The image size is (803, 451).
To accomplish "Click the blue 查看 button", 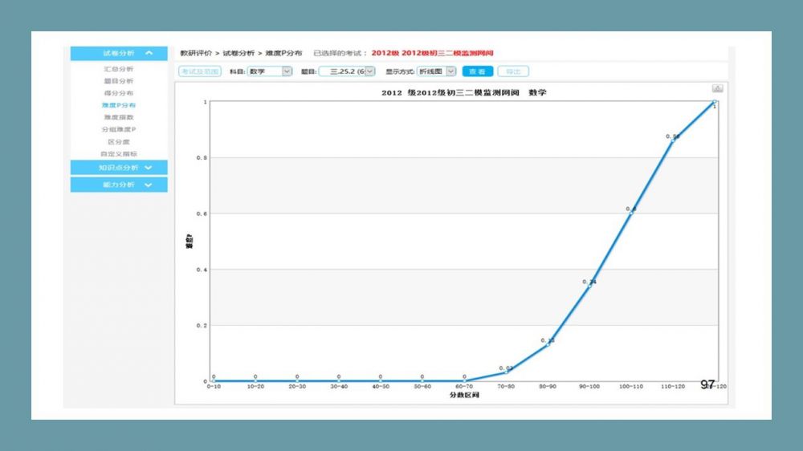I will click(x=477, y=71).
